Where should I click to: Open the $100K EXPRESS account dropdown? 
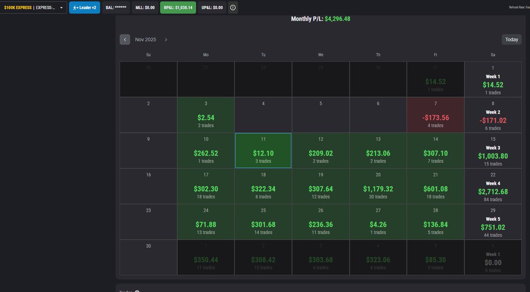pos(33,8)
